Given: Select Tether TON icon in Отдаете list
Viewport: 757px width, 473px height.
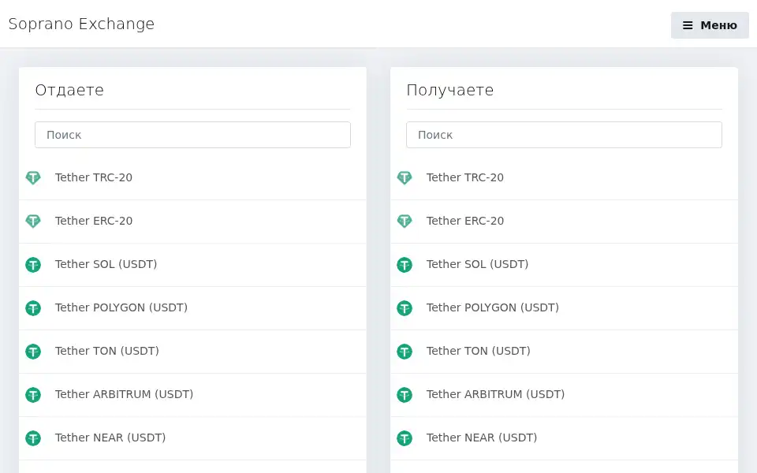Looking at the screenshot, I should click(33, 352).
